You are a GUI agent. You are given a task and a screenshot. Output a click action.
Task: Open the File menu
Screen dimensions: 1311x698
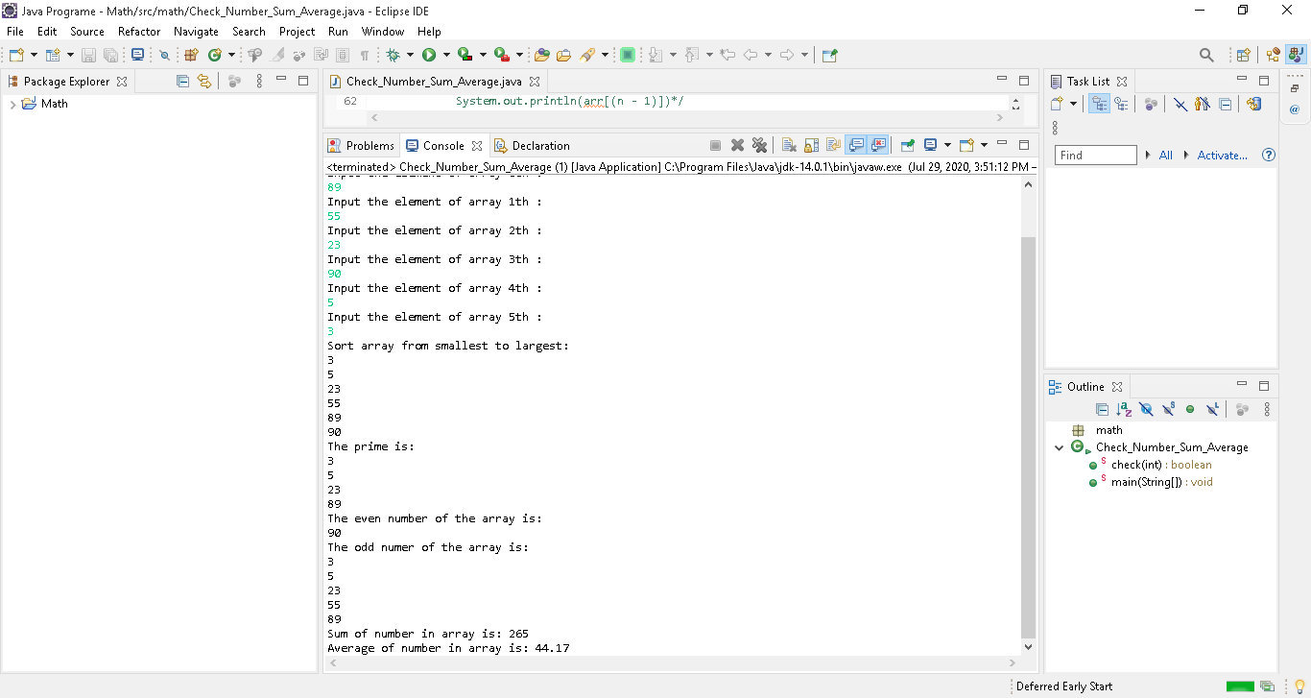[x=14, y=31]
